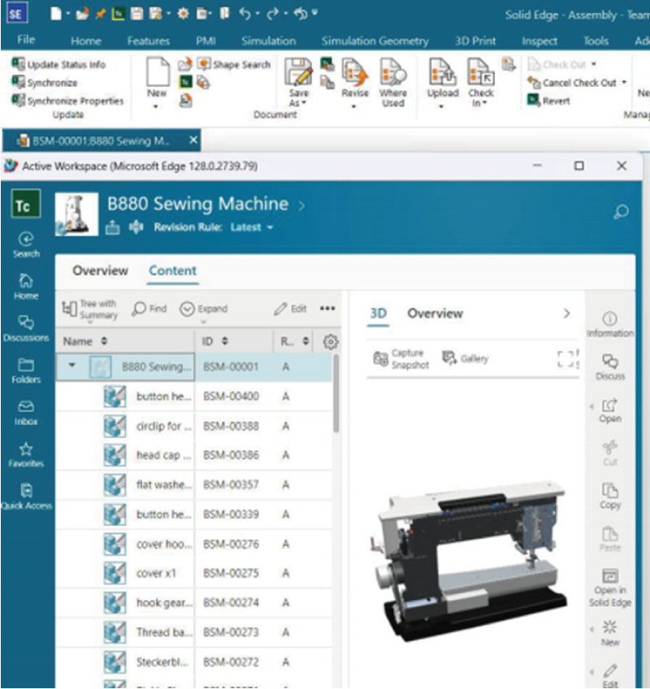The width and height of the screenshot is (650, 689).
Task: Click Find in content toolbar
Action: 149,309
